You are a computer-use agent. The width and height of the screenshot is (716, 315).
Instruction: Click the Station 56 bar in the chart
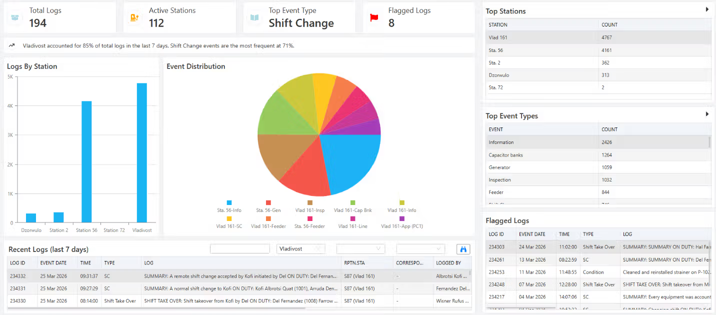pyautogui.click(x=86, y=161)
